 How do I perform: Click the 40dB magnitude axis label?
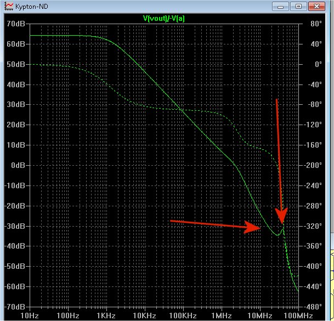coord(16,85)
